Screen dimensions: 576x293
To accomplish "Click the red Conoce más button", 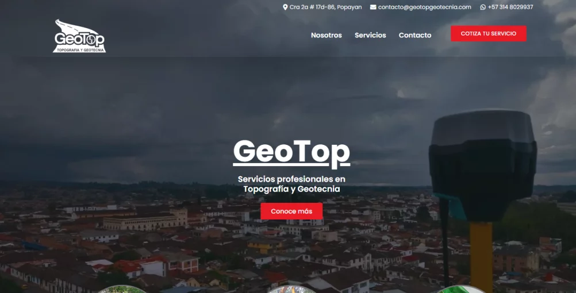I will coord(291,211).
